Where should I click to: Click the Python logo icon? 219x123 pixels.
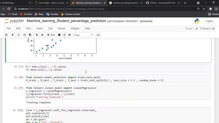(197, 21)
